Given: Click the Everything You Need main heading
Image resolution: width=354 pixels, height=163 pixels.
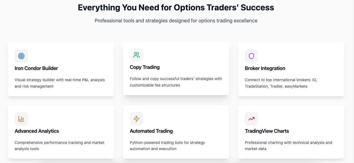Looking at the screenshot, I should tap(176, 8).
